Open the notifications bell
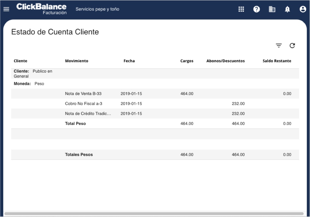The width and height of the screenshot is (310, 217). [x=287, y=9]
